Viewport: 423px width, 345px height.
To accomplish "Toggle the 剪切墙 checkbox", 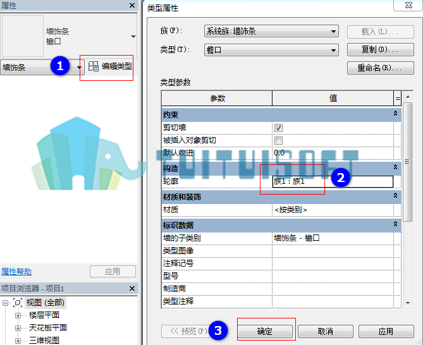I will (x=278, y=128).
